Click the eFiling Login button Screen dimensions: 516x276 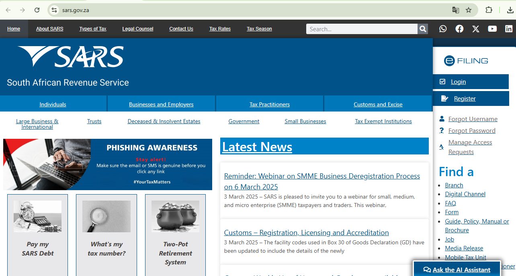click(x=471, y=82)
